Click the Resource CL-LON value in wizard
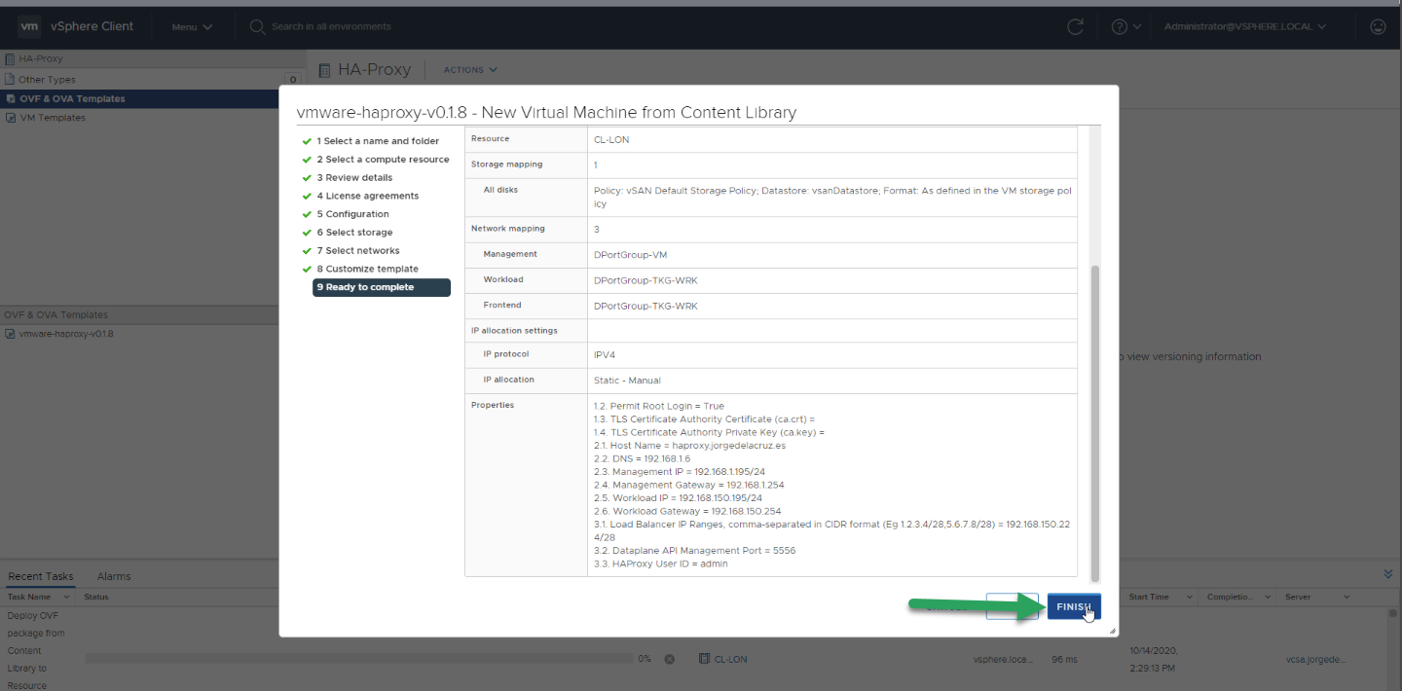Viewport: 1402px width, 691px height. pyautogui.click(x=611, y=139)
